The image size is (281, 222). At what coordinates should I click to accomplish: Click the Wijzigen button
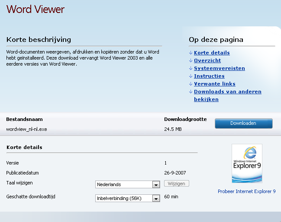(177, 184)
